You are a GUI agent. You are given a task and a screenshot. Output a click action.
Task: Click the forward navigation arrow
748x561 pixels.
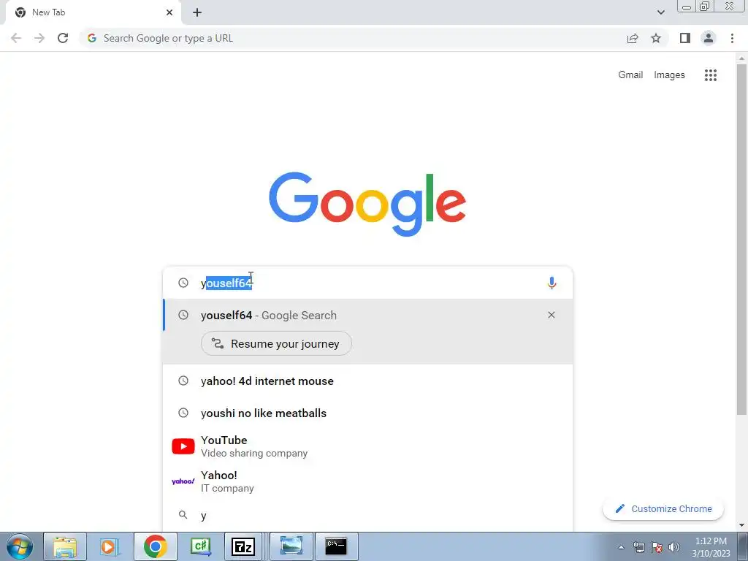pos(39,38)
